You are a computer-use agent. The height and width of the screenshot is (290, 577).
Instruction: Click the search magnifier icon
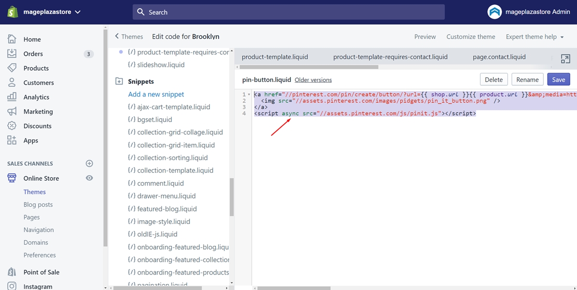(141, 12)
